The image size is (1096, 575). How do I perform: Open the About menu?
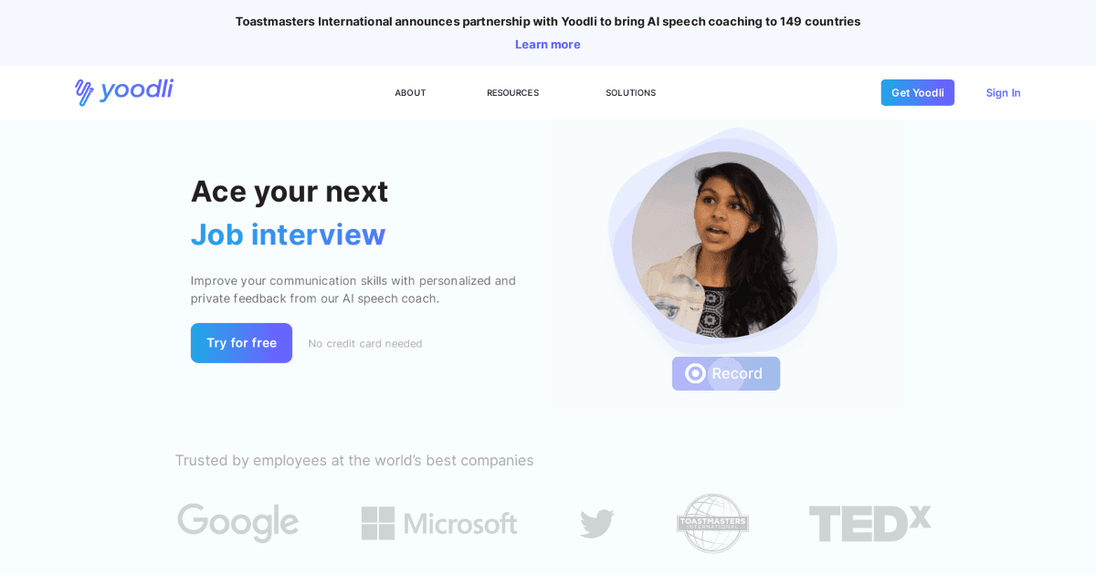pos(410,93)
